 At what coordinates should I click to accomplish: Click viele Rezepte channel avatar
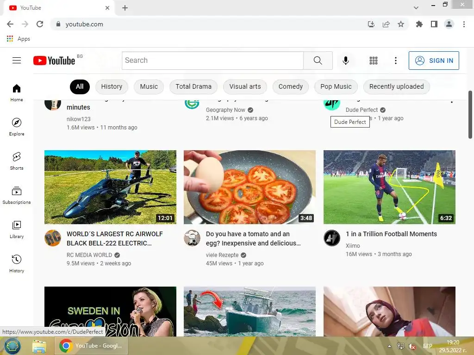[192, 238]
